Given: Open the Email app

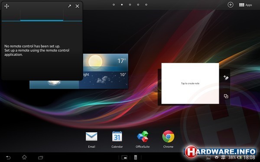Looking at the screenshot, I should click(x=91, y=140).
